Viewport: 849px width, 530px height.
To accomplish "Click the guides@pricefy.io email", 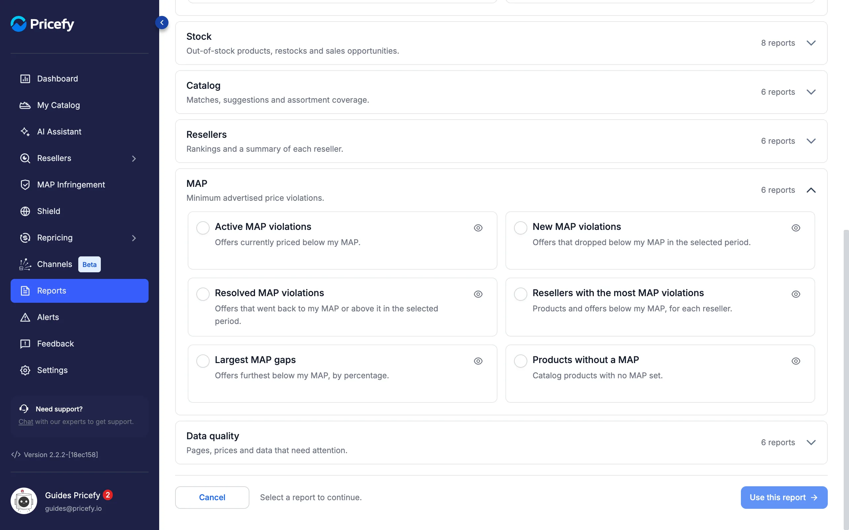I will (x=73, y=508).
